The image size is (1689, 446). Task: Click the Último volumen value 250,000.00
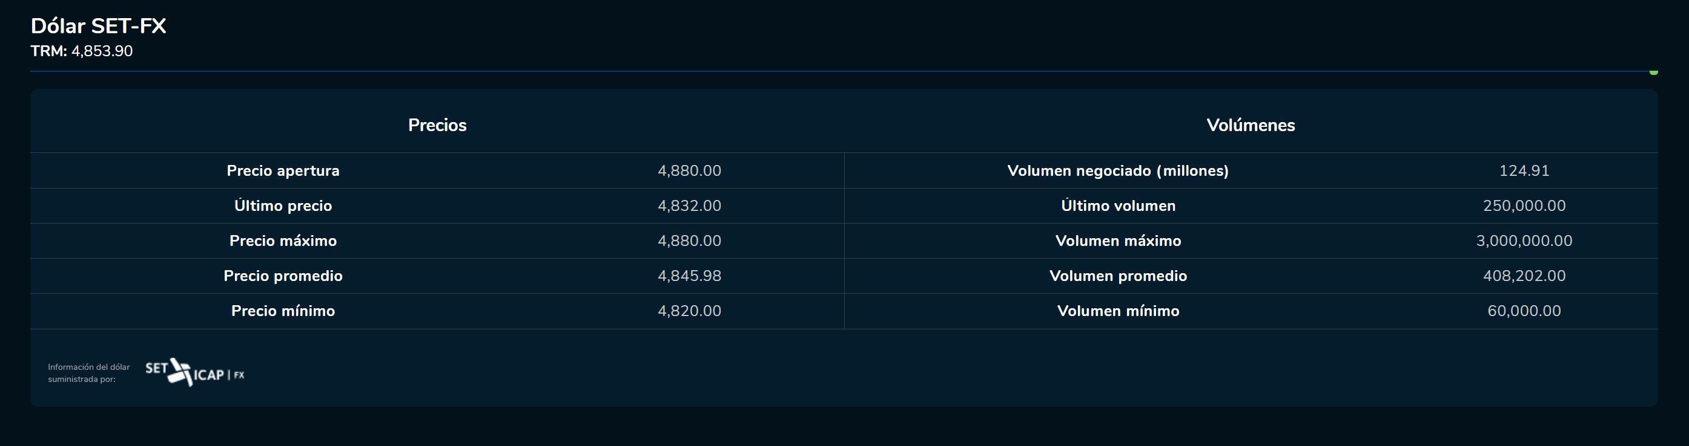[1524, 206]
